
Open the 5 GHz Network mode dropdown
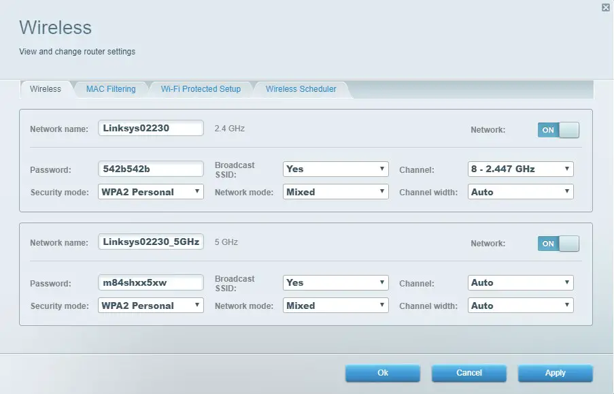[336, 306]
